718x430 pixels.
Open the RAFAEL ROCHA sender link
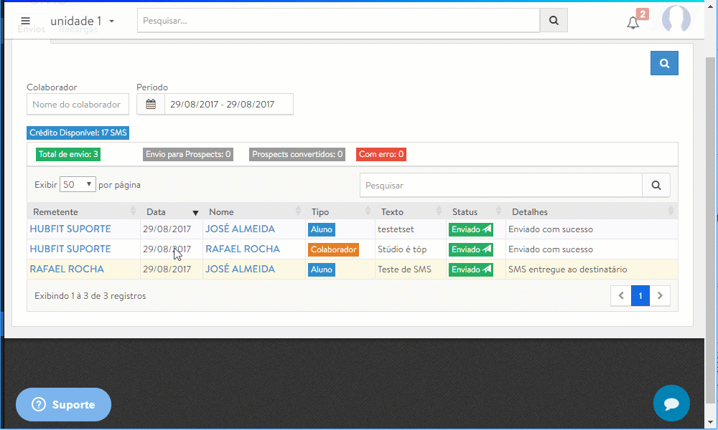[67, 269]
